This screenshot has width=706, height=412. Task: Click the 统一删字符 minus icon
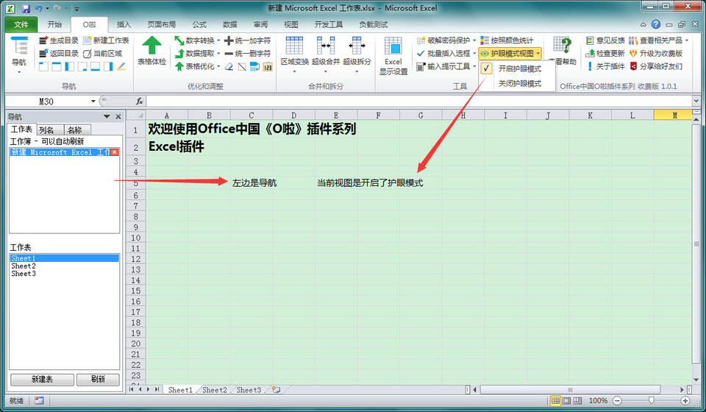pos(229,54)
